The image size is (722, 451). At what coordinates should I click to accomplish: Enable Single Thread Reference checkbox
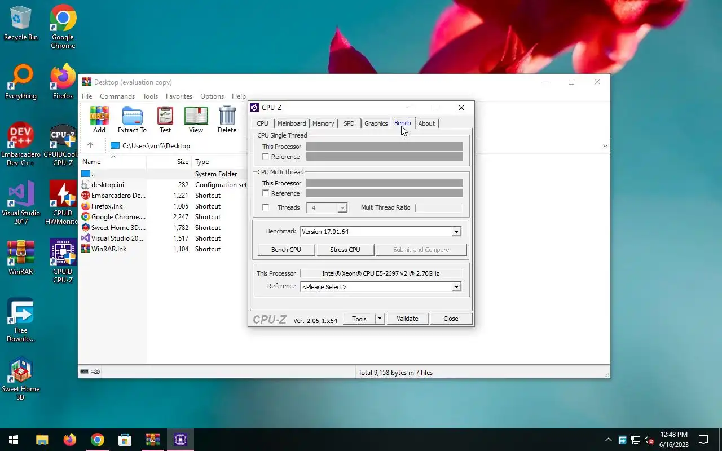pos(266,157)
